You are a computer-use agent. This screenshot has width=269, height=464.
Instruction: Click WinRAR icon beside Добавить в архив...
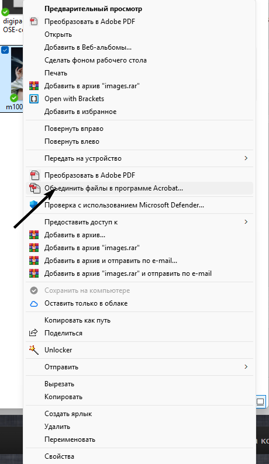tap(34, 235)
